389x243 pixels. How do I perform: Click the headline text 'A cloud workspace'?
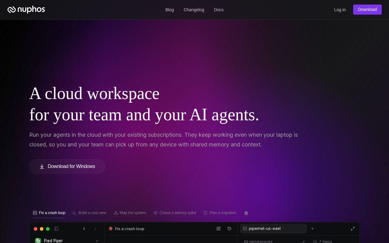click(94, 93)
